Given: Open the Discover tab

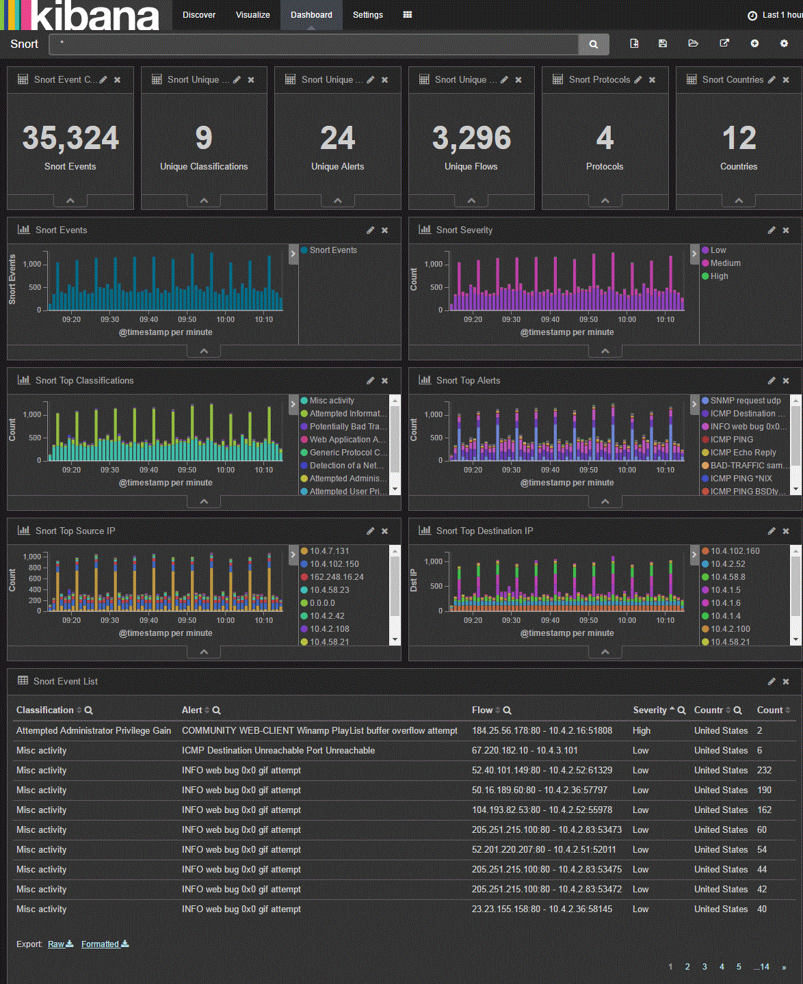Looking at the screenshot, I should [x=199, y=15].
